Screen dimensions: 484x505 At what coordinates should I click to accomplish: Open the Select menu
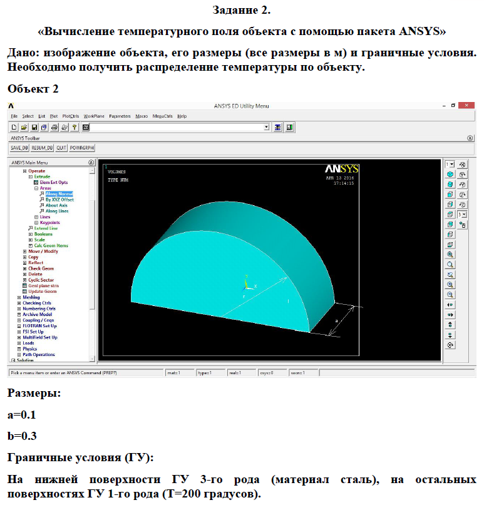pos(28,116)
